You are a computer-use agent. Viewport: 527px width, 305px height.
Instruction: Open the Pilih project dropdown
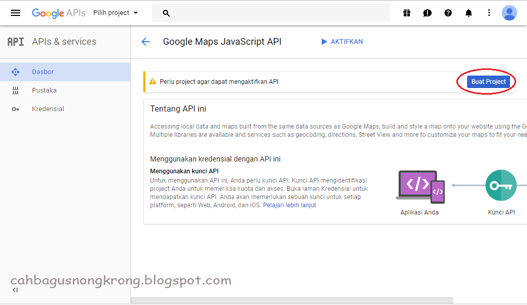coord(114,13)
